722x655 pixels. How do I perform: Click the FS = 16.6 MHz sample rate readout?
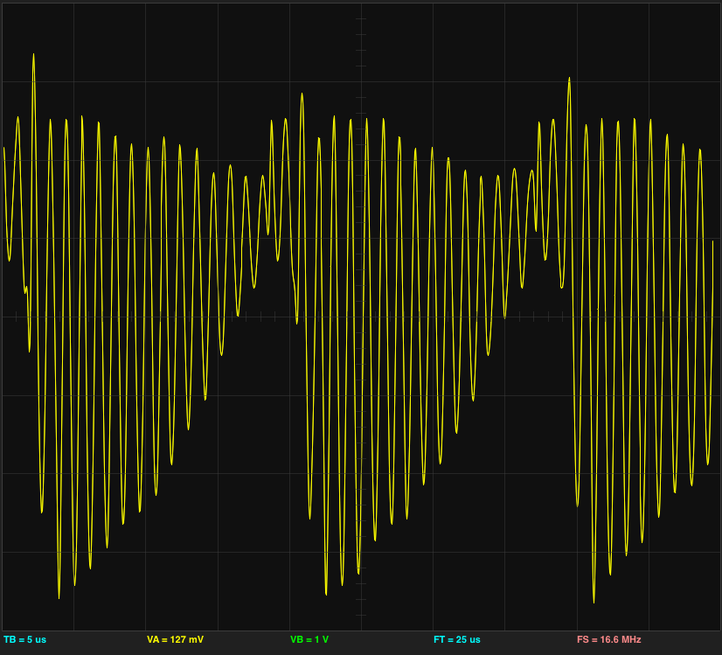tap(608, 639)
